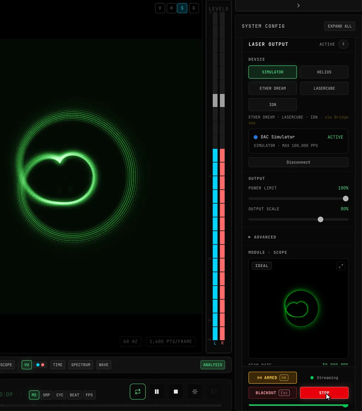The image size is (362, 411).
Task: Choose the IDN device button
Action: [x=272, y=105]
